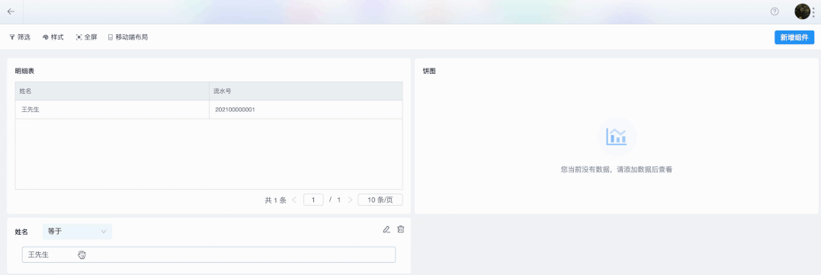
Task: Go to previous page arrow
Action: 294,200
